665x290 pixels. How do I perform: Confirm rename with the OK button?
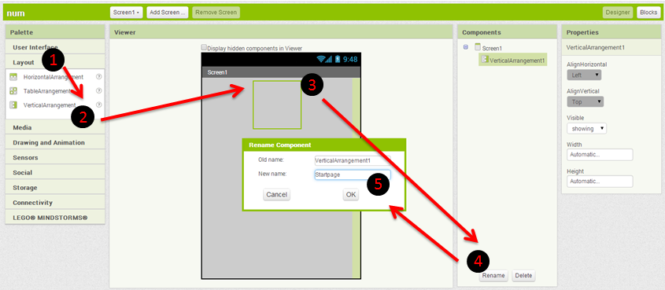point(351,195)
